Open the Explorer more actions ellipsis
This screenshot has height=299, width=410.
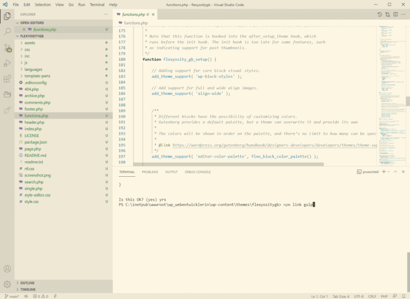pyautogui.click(x=106, y=14)
